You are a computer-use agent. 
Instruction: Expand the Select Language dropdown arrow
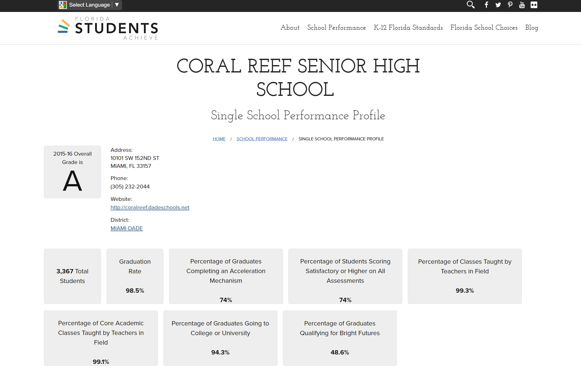(x=117, y=5)
